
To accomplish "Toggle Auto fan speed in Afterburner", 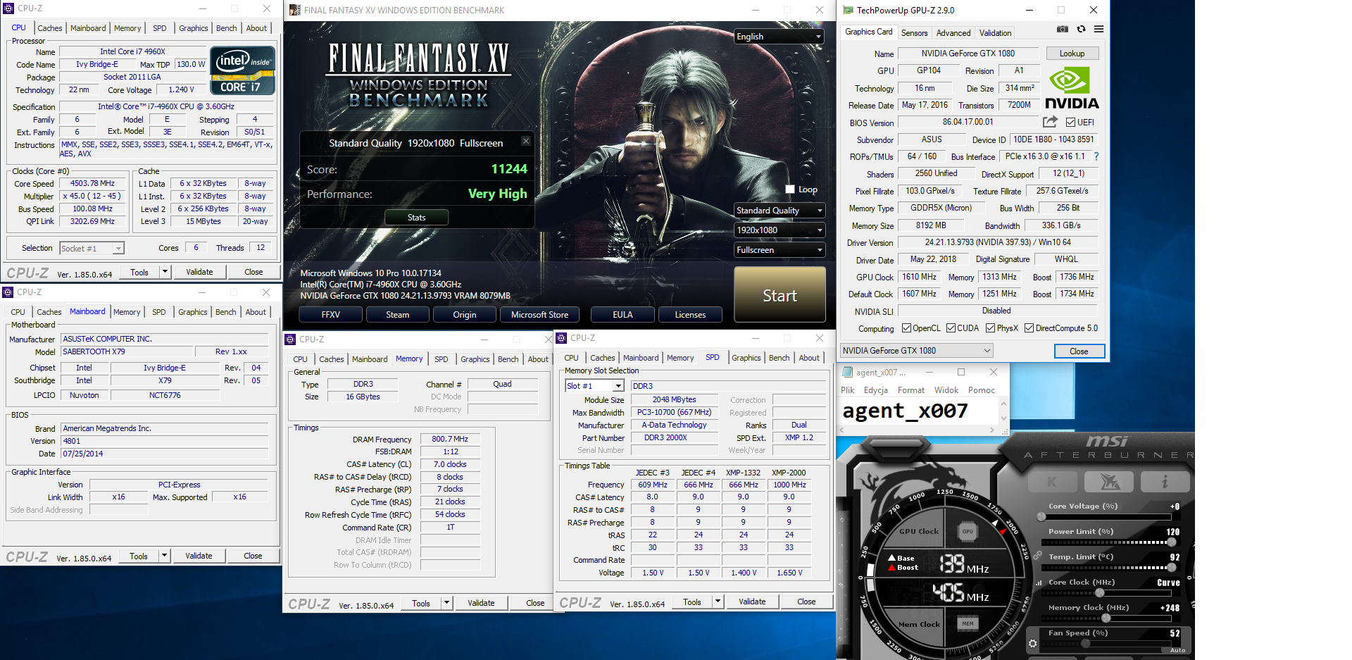I will point(1177,650).
